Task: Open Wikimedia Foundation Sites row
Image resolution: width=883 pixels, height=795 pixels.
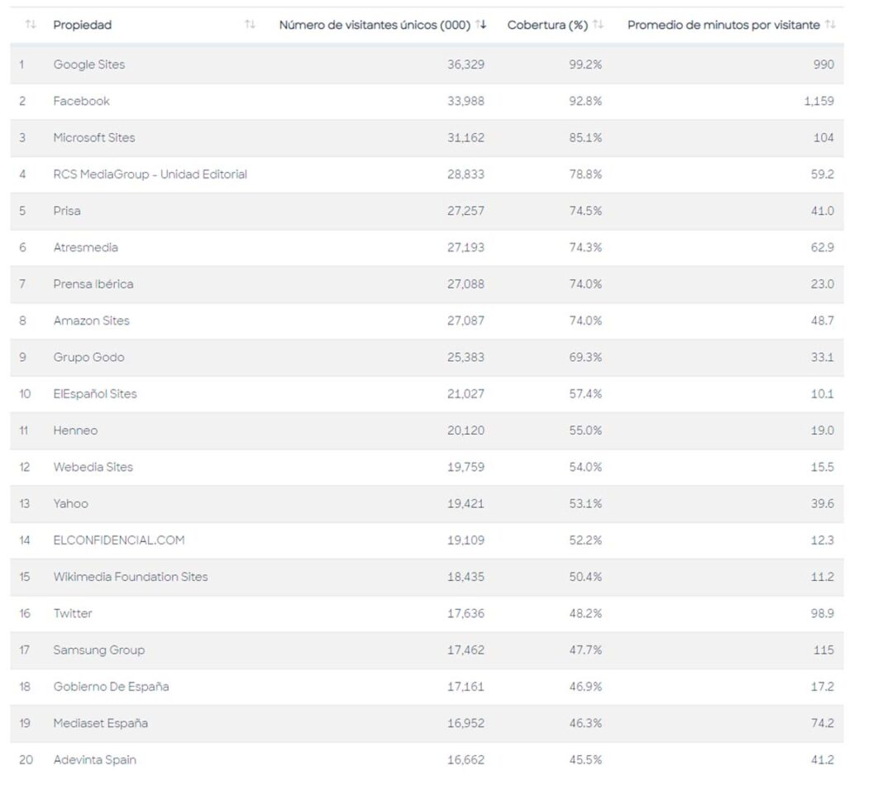Action: (x=131, y=577)
